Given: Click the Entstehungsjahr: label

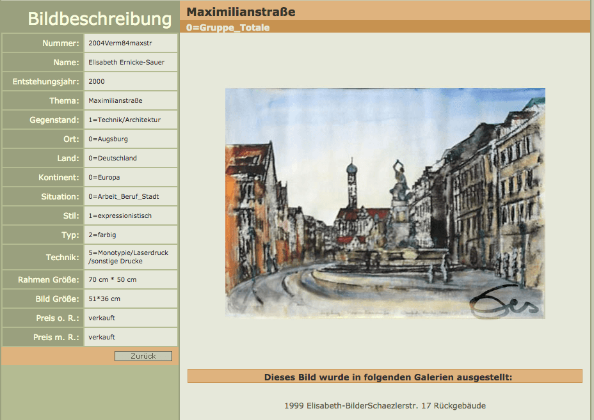Looking at the screenshot, I should pos(46,81).
